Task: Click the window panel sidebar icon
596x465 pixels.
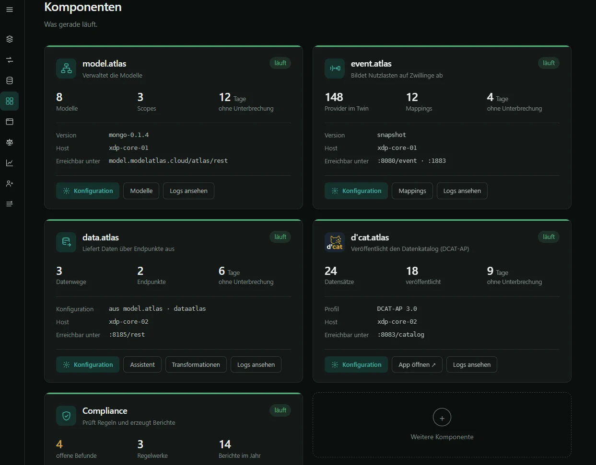Action: (x=10, y=122)
